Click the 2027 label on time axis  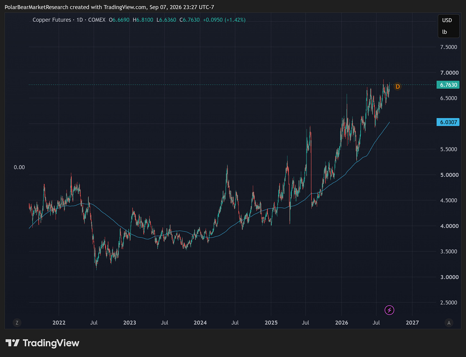[x=412, y=322]
